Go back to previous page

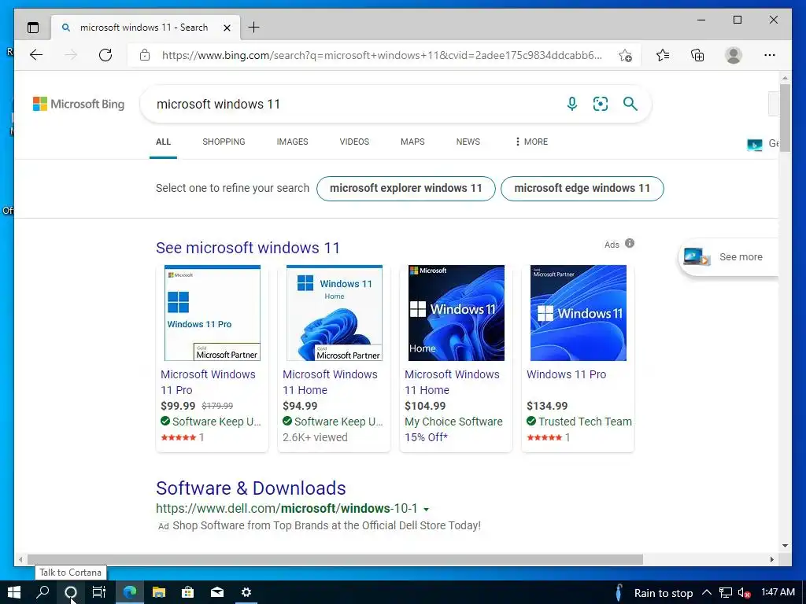pyautogui.click(x=36, y=55)
